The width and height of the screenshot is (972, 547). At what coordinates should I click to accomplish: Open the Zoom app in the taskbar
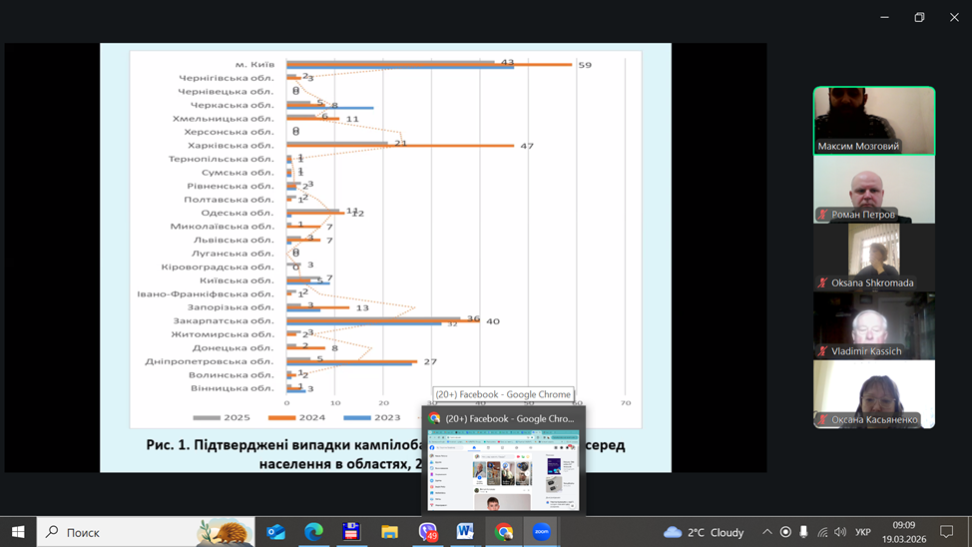pos(541,532)
